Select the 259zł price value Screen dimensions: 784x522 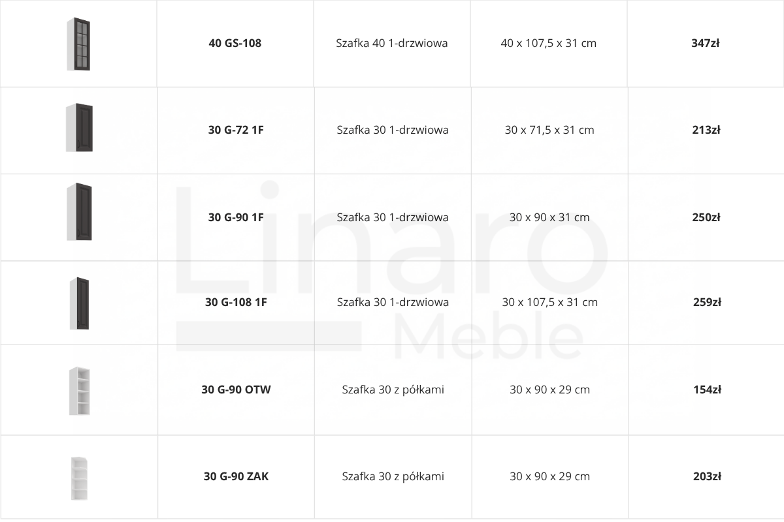click(x=707, y=302)
